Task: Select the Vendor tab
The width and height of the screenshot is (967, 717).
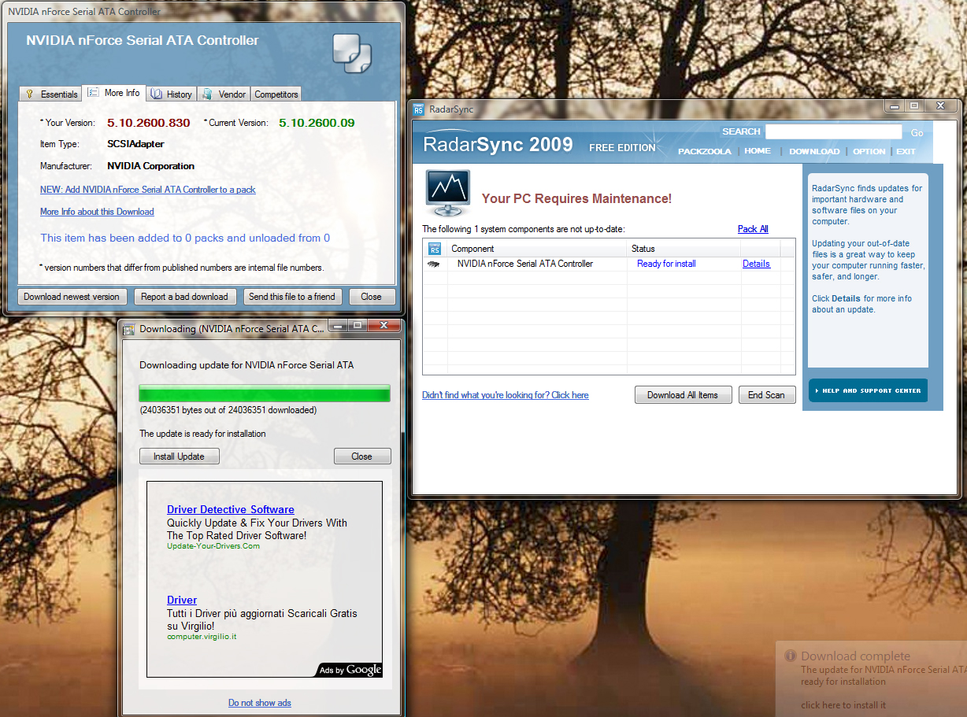Action: (x=224, y=94)
